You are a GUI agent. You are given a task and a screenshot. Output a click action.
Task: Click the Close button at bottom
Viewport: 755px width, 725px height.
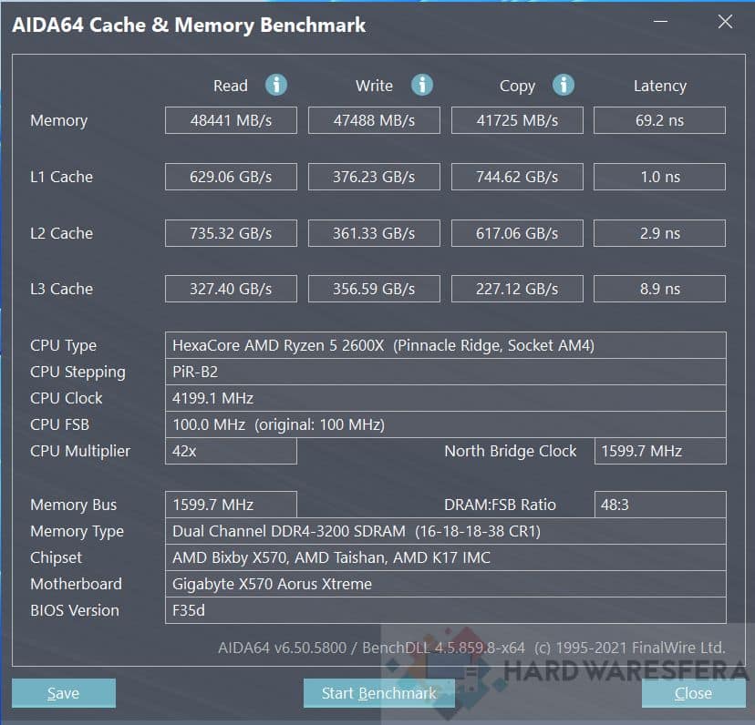tap(693, 693)
